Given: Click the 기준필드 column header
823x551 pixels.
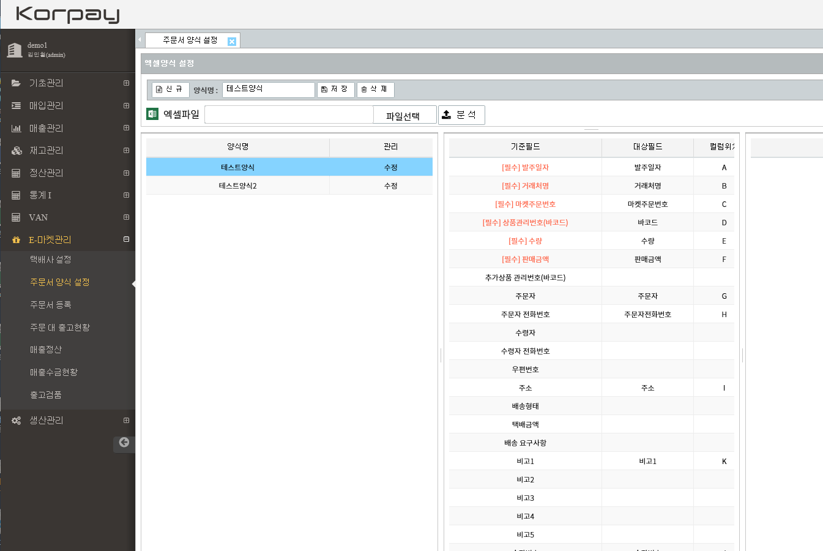Looking at the screenshot, I should pos(525,147).
